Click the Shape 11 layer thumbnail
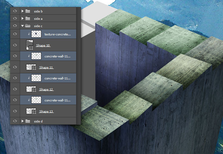Image resolution: width=223 pixels, height=154 pixels. click(31, 67)
